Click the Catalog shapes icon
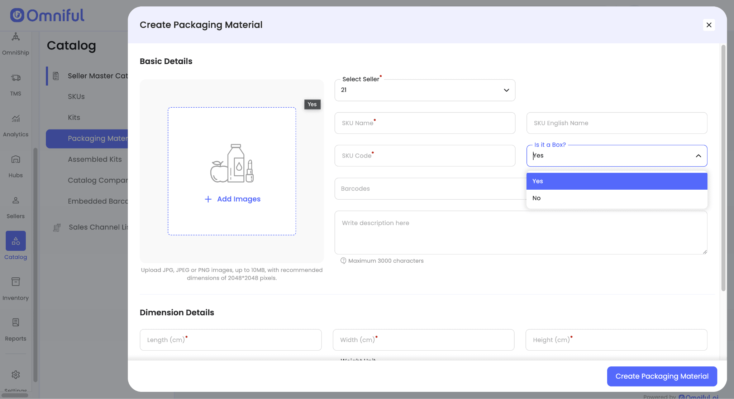The image size is (734, 399). 15,241
